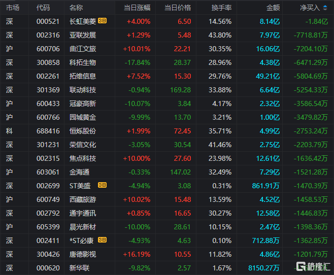This screenshot has width=334, height=275.
Task: Open stock 联动科技
Action: coord(83,90)
